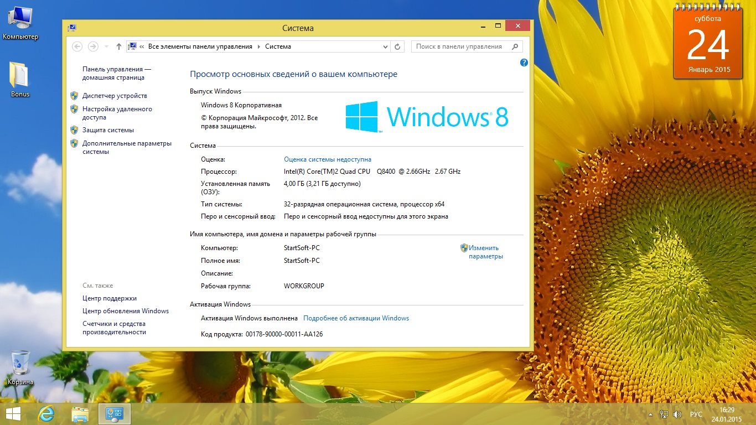
Task: Expand the breadcrumb arrow after Все элементы панели управления
Action: pyautogui.click(x=258, y=46)
